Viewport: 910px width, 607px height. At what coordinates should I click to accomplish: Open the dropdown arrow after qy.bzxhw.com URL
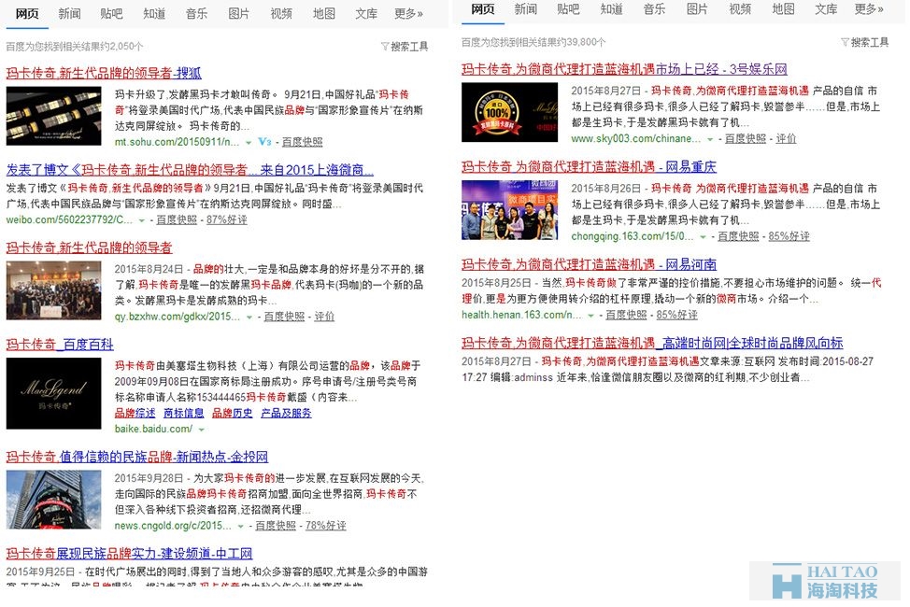click(249, 317)
